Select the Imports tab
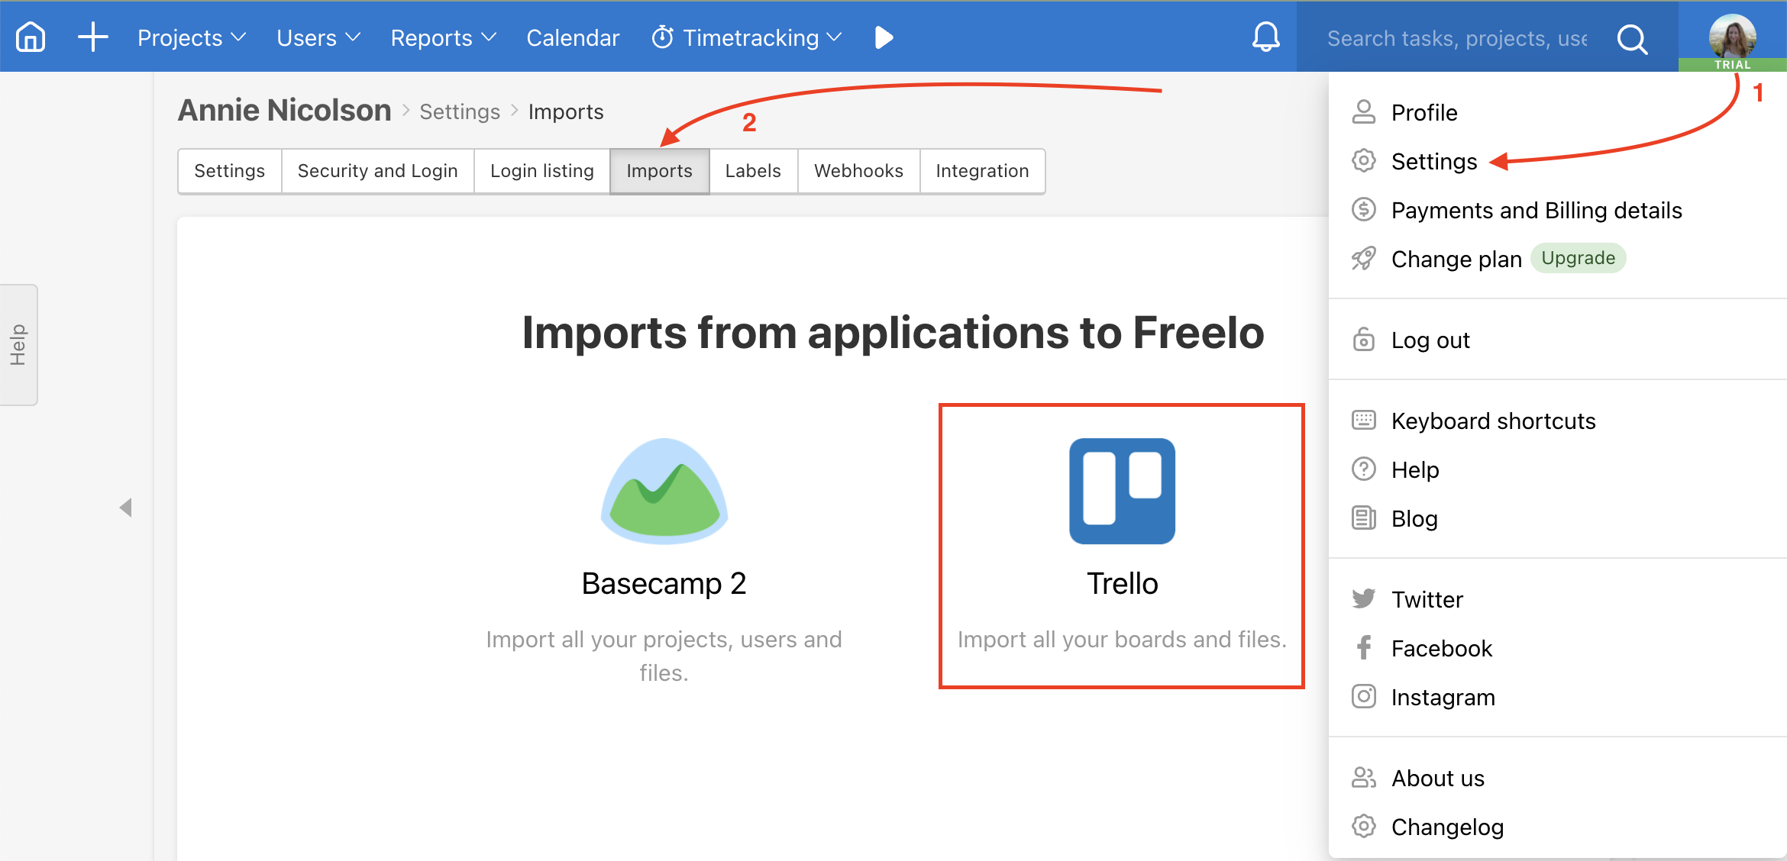The width and height of the screenshot is (1787, 861). click(x=660, y=171)
